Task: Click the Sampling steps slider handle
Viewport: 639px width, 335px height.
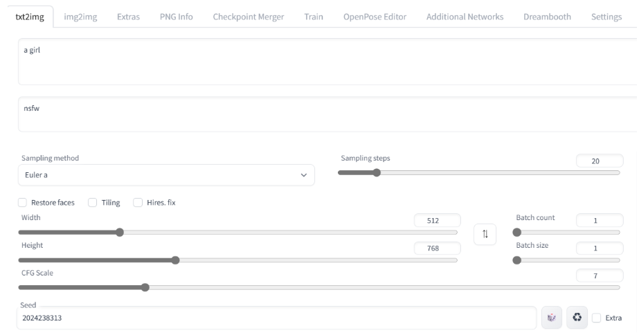Action: click(377, 173)
